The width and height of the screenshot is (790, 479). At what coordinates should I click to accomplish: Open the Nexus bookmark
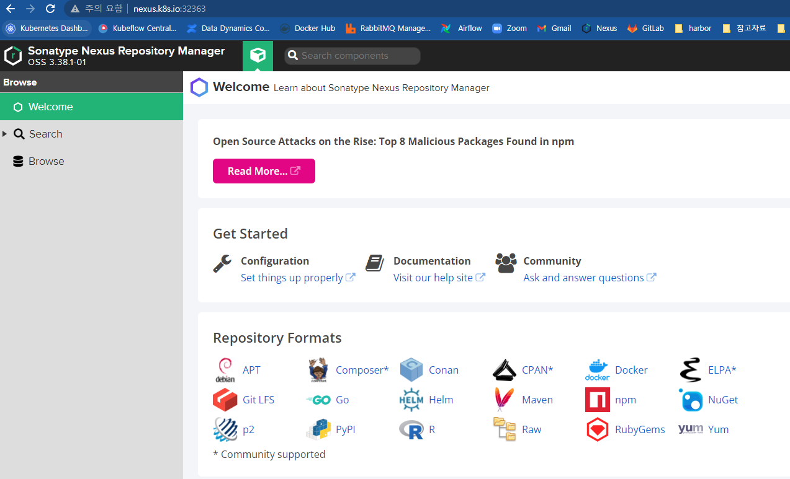pos(599,28)
